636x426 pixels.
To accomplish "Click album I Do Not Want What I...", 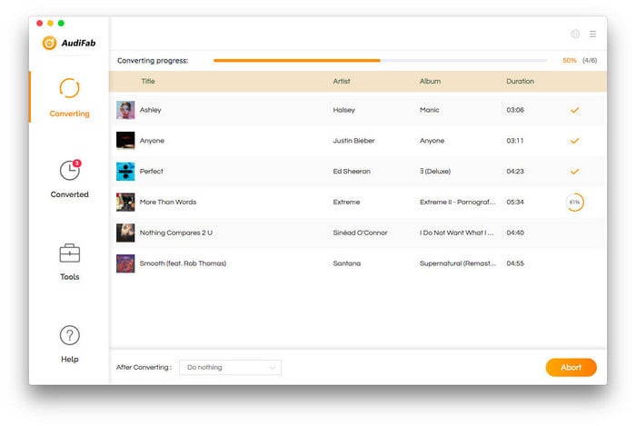I will pos(457,233).
